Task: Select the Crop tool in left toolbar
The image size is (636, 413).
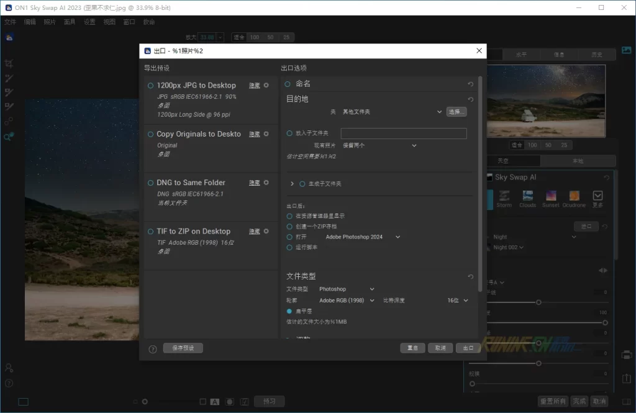Action: (9, 63)
